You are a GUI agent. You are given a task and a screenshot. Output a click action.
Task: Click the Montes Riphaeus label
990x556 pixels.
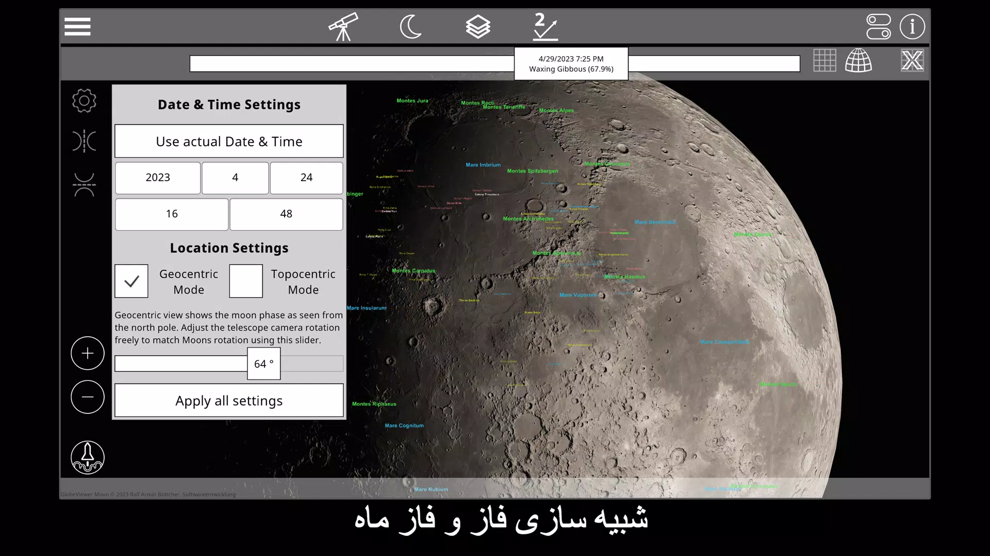pyautogui.click(x=374, y=404)
